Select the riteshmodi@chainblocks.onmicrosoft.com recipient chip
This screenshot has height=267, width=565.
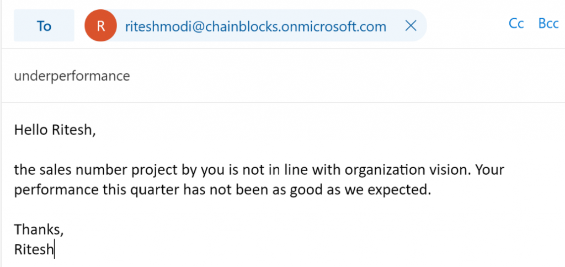(x=255, y=26)
